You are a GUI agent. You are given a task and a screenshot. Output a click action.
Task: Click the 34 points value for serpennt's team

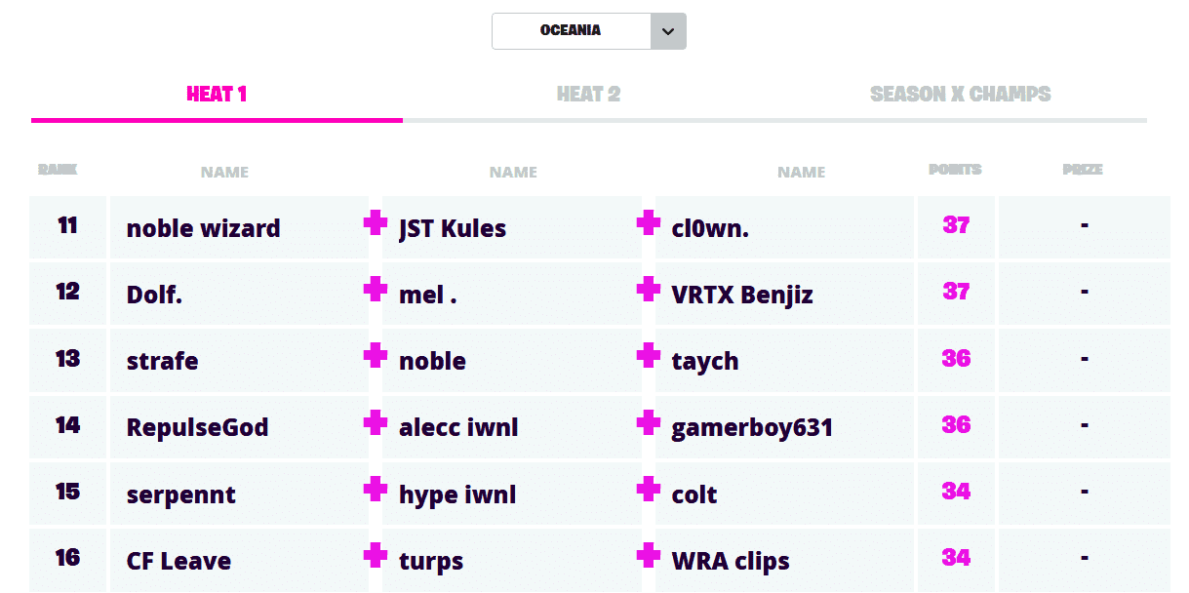point(956,491)
